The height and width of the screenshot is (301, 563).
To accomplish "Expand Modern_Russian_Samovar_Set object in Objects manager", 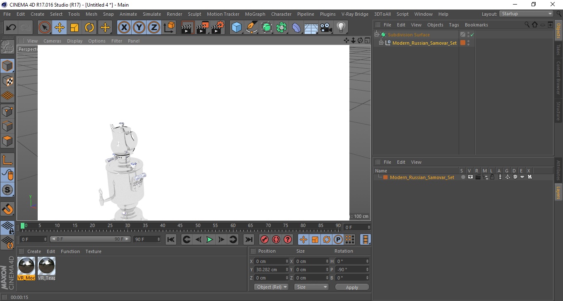I will tap(381, 43).
